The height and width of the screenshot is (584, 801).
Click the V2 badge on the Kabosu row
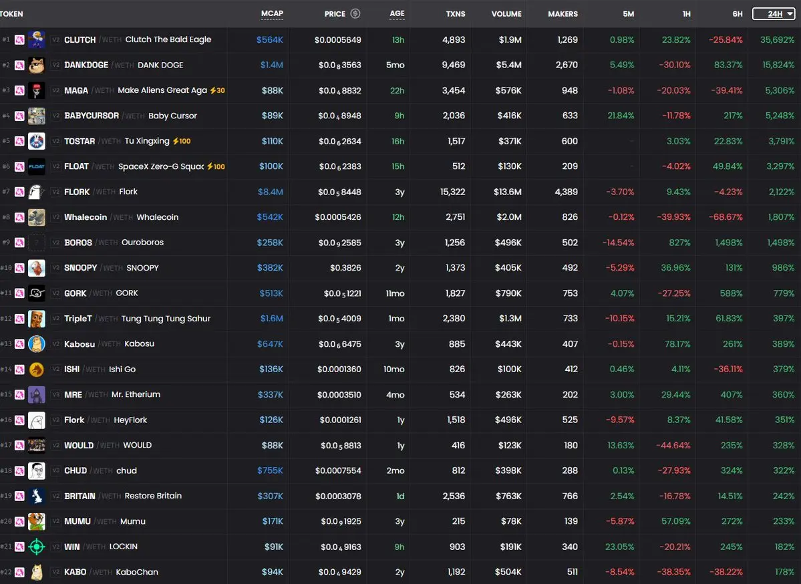point(57,344)
